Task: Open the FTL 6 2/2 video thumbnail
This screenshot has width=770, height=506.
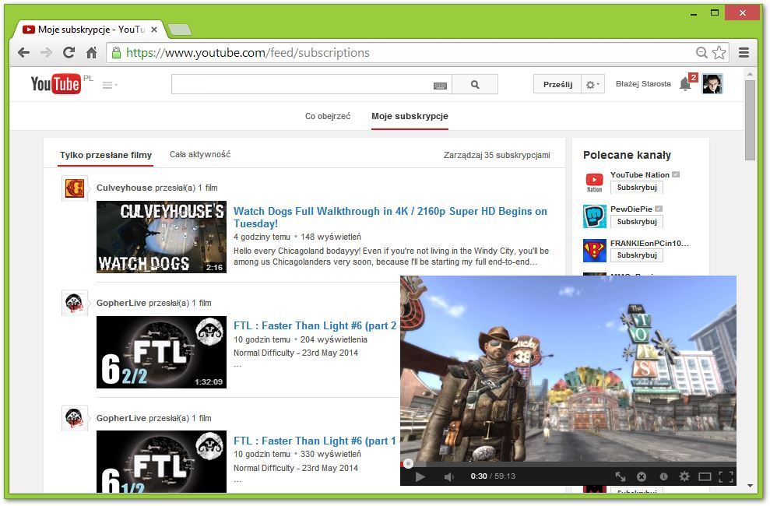Action: pyautogui.click(x=162, y=352)
